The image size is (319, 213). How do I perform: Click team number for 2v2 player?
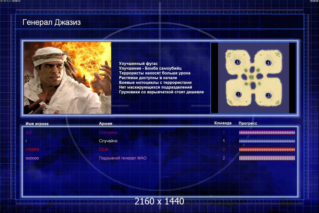[x=224, y=132]
